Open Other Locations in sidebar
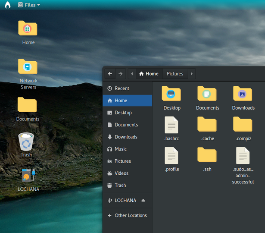The height and width of the screenshot is (233, 265). point(127,215)
